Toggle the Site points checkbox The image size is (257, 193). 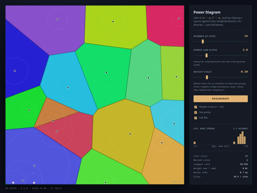click(195, 112)
